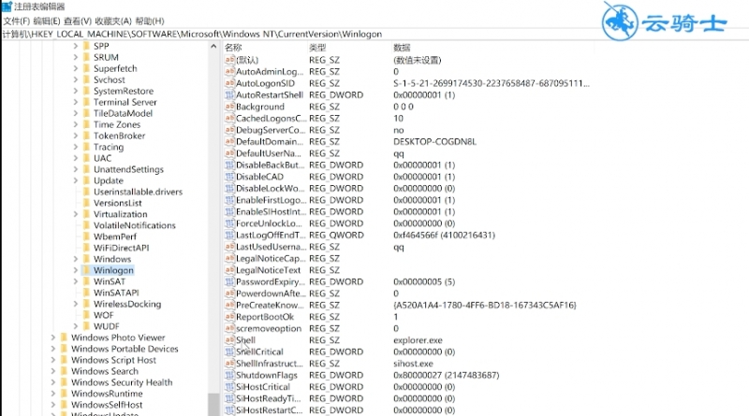The image size is (749, 416).
Task: Open the 帮助(H) menu
Action: 150,21
